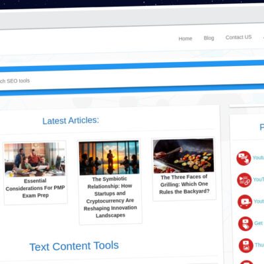The height and width of the screenshot is (264, 264).
Task: Click the Text Content Tools heading
Action: tap(74, 246)
